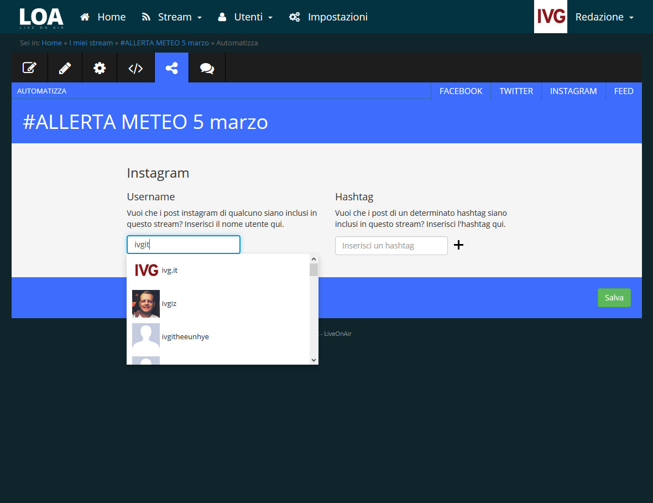The width and height of the screenshot is (653, 503).
Task: Switch to the TWITTER tab
Action: pos(516,91)
